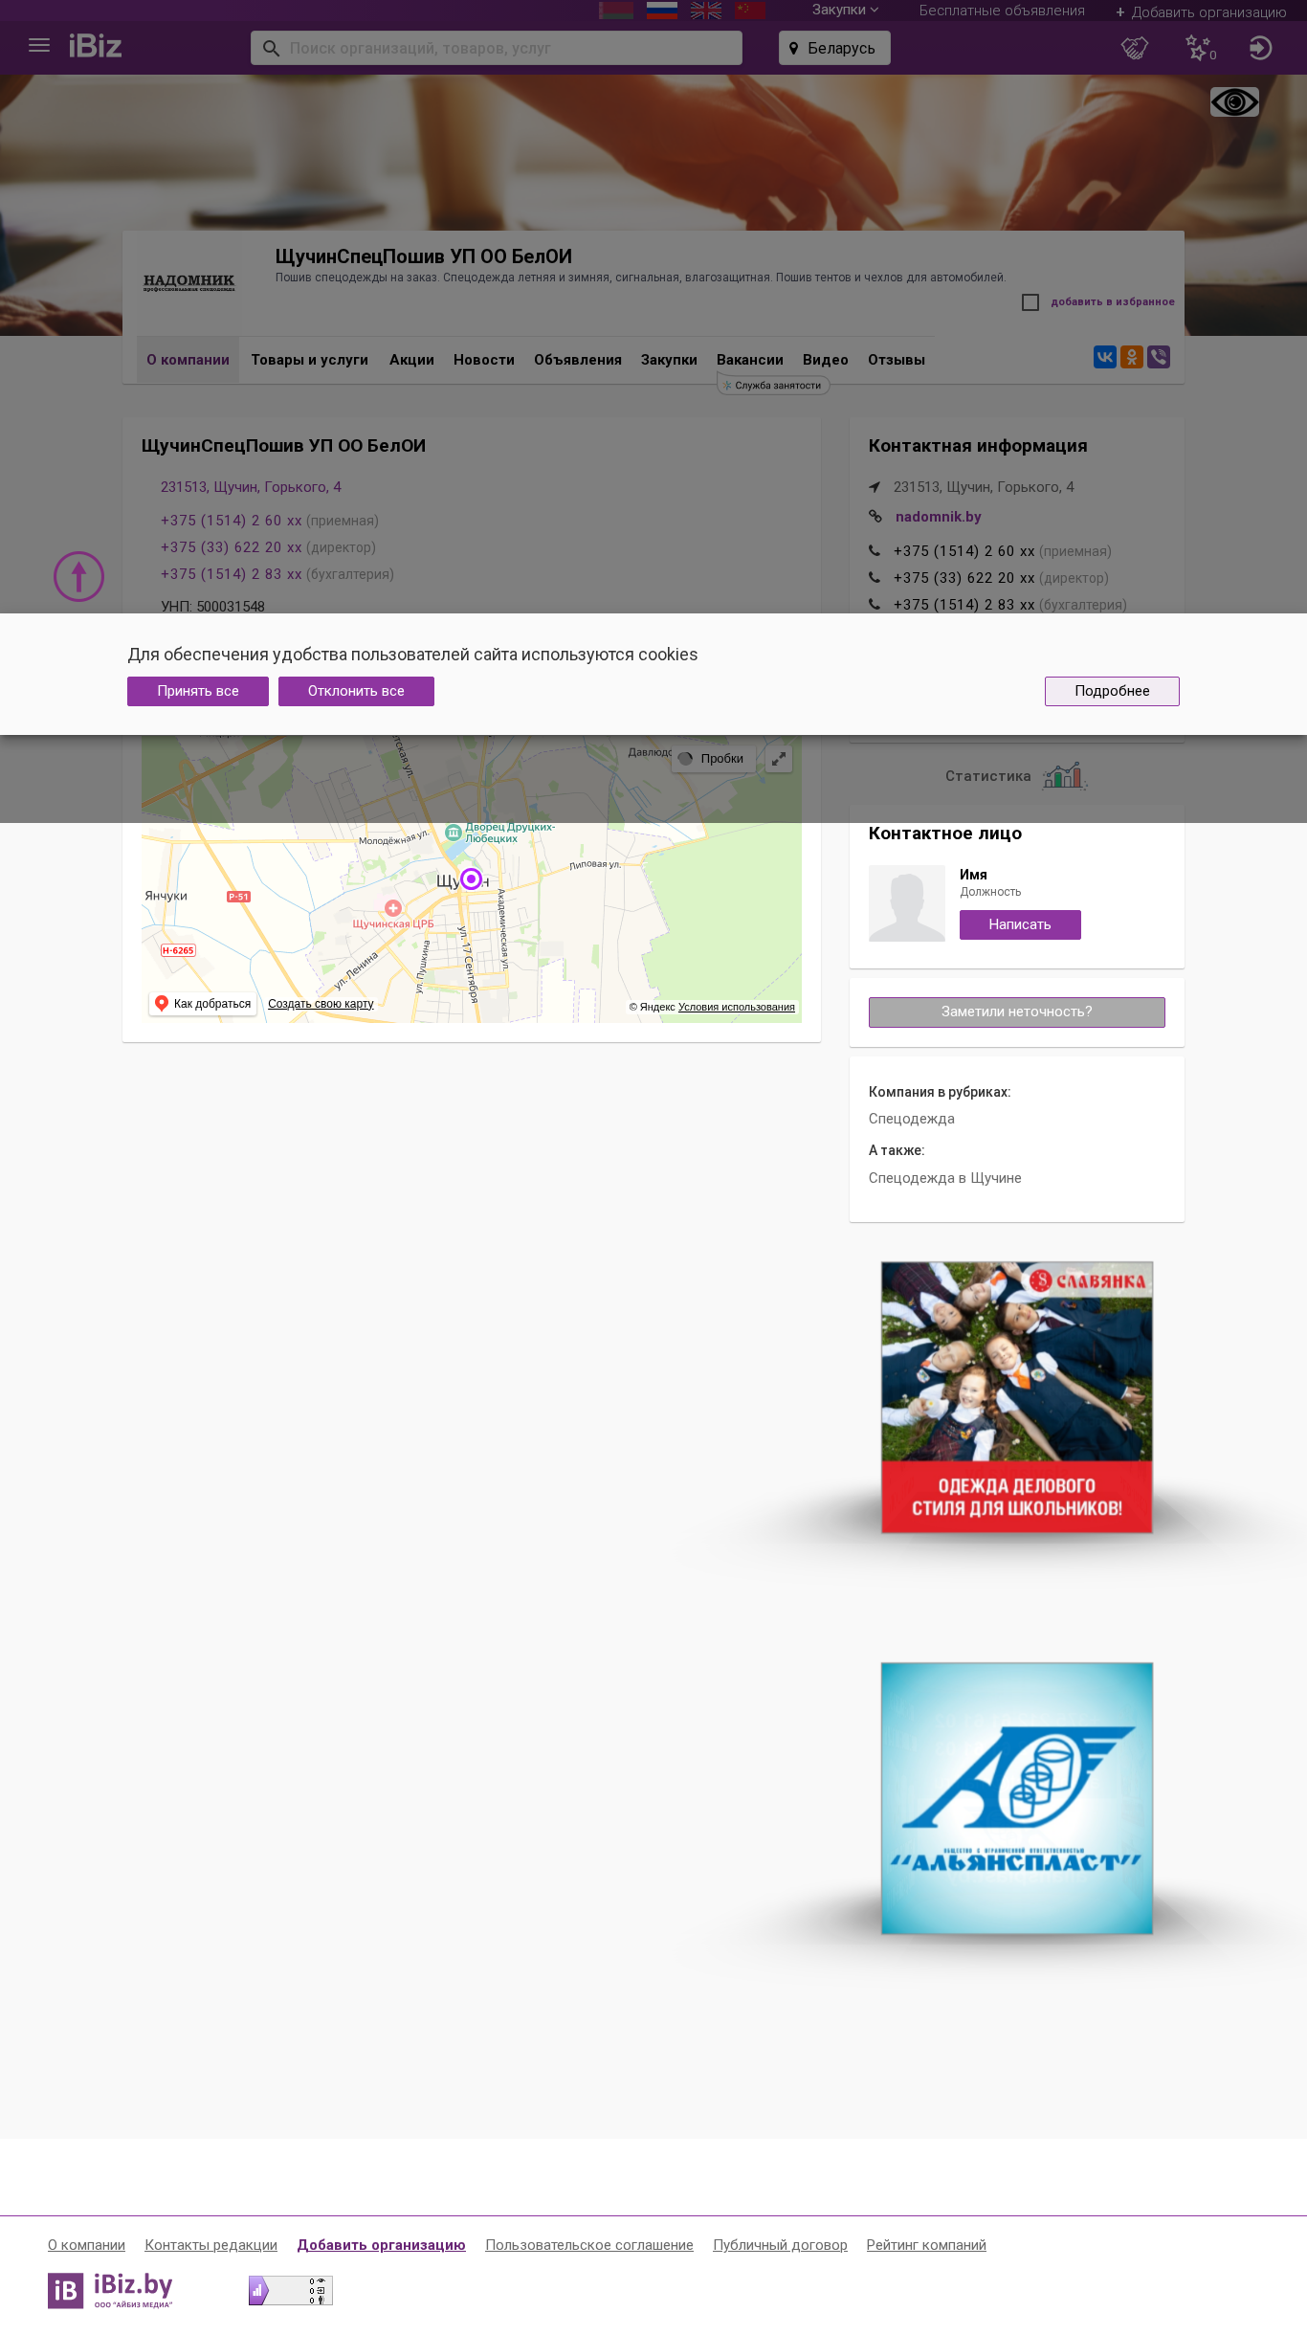
Task: Share via Odnoklassniki icon
Action: (1132, 357)
